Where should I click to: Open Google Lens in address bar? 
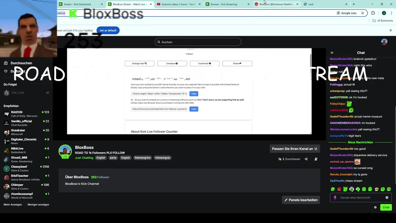346,13
